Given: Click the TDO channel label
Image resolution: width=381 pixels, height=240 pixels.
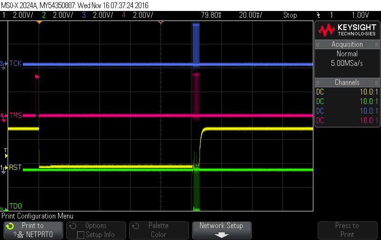Looking at the screenshot, I should [16, 206].
